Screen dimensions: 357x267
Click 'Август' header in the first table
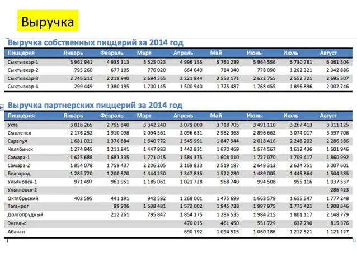pos(328,53)
